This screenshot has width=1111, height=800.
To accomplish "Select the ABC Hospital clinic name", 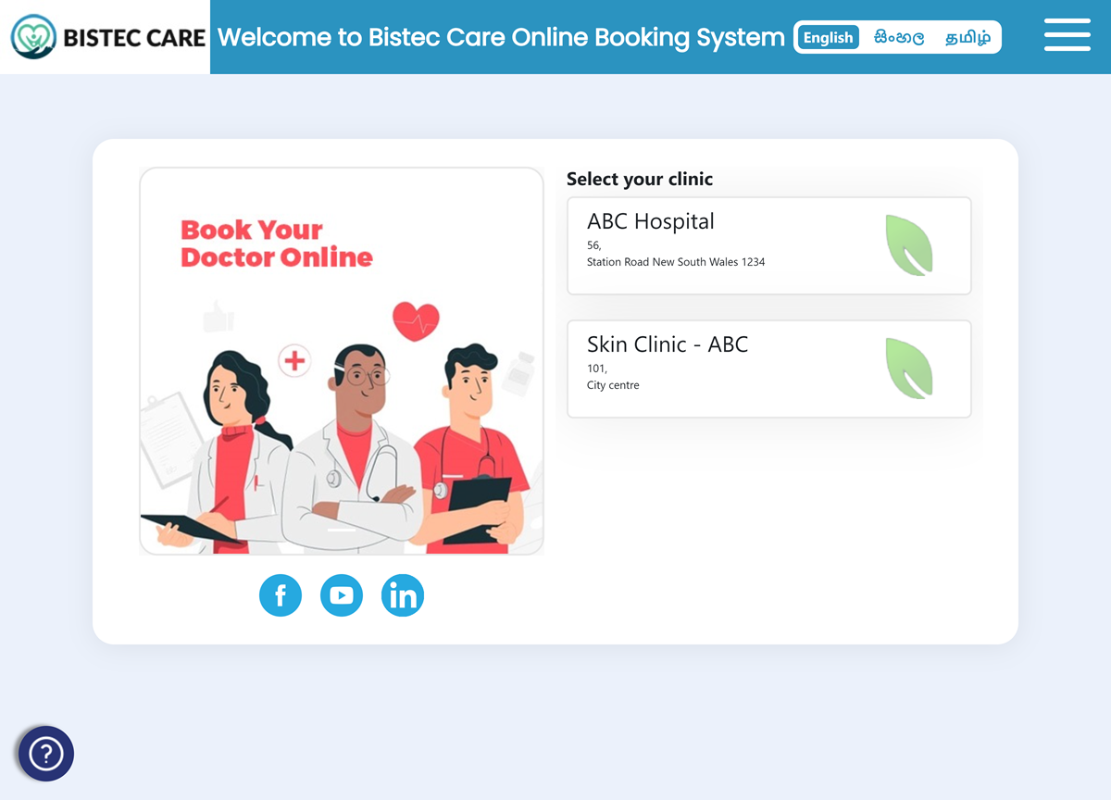I will 651,221.
